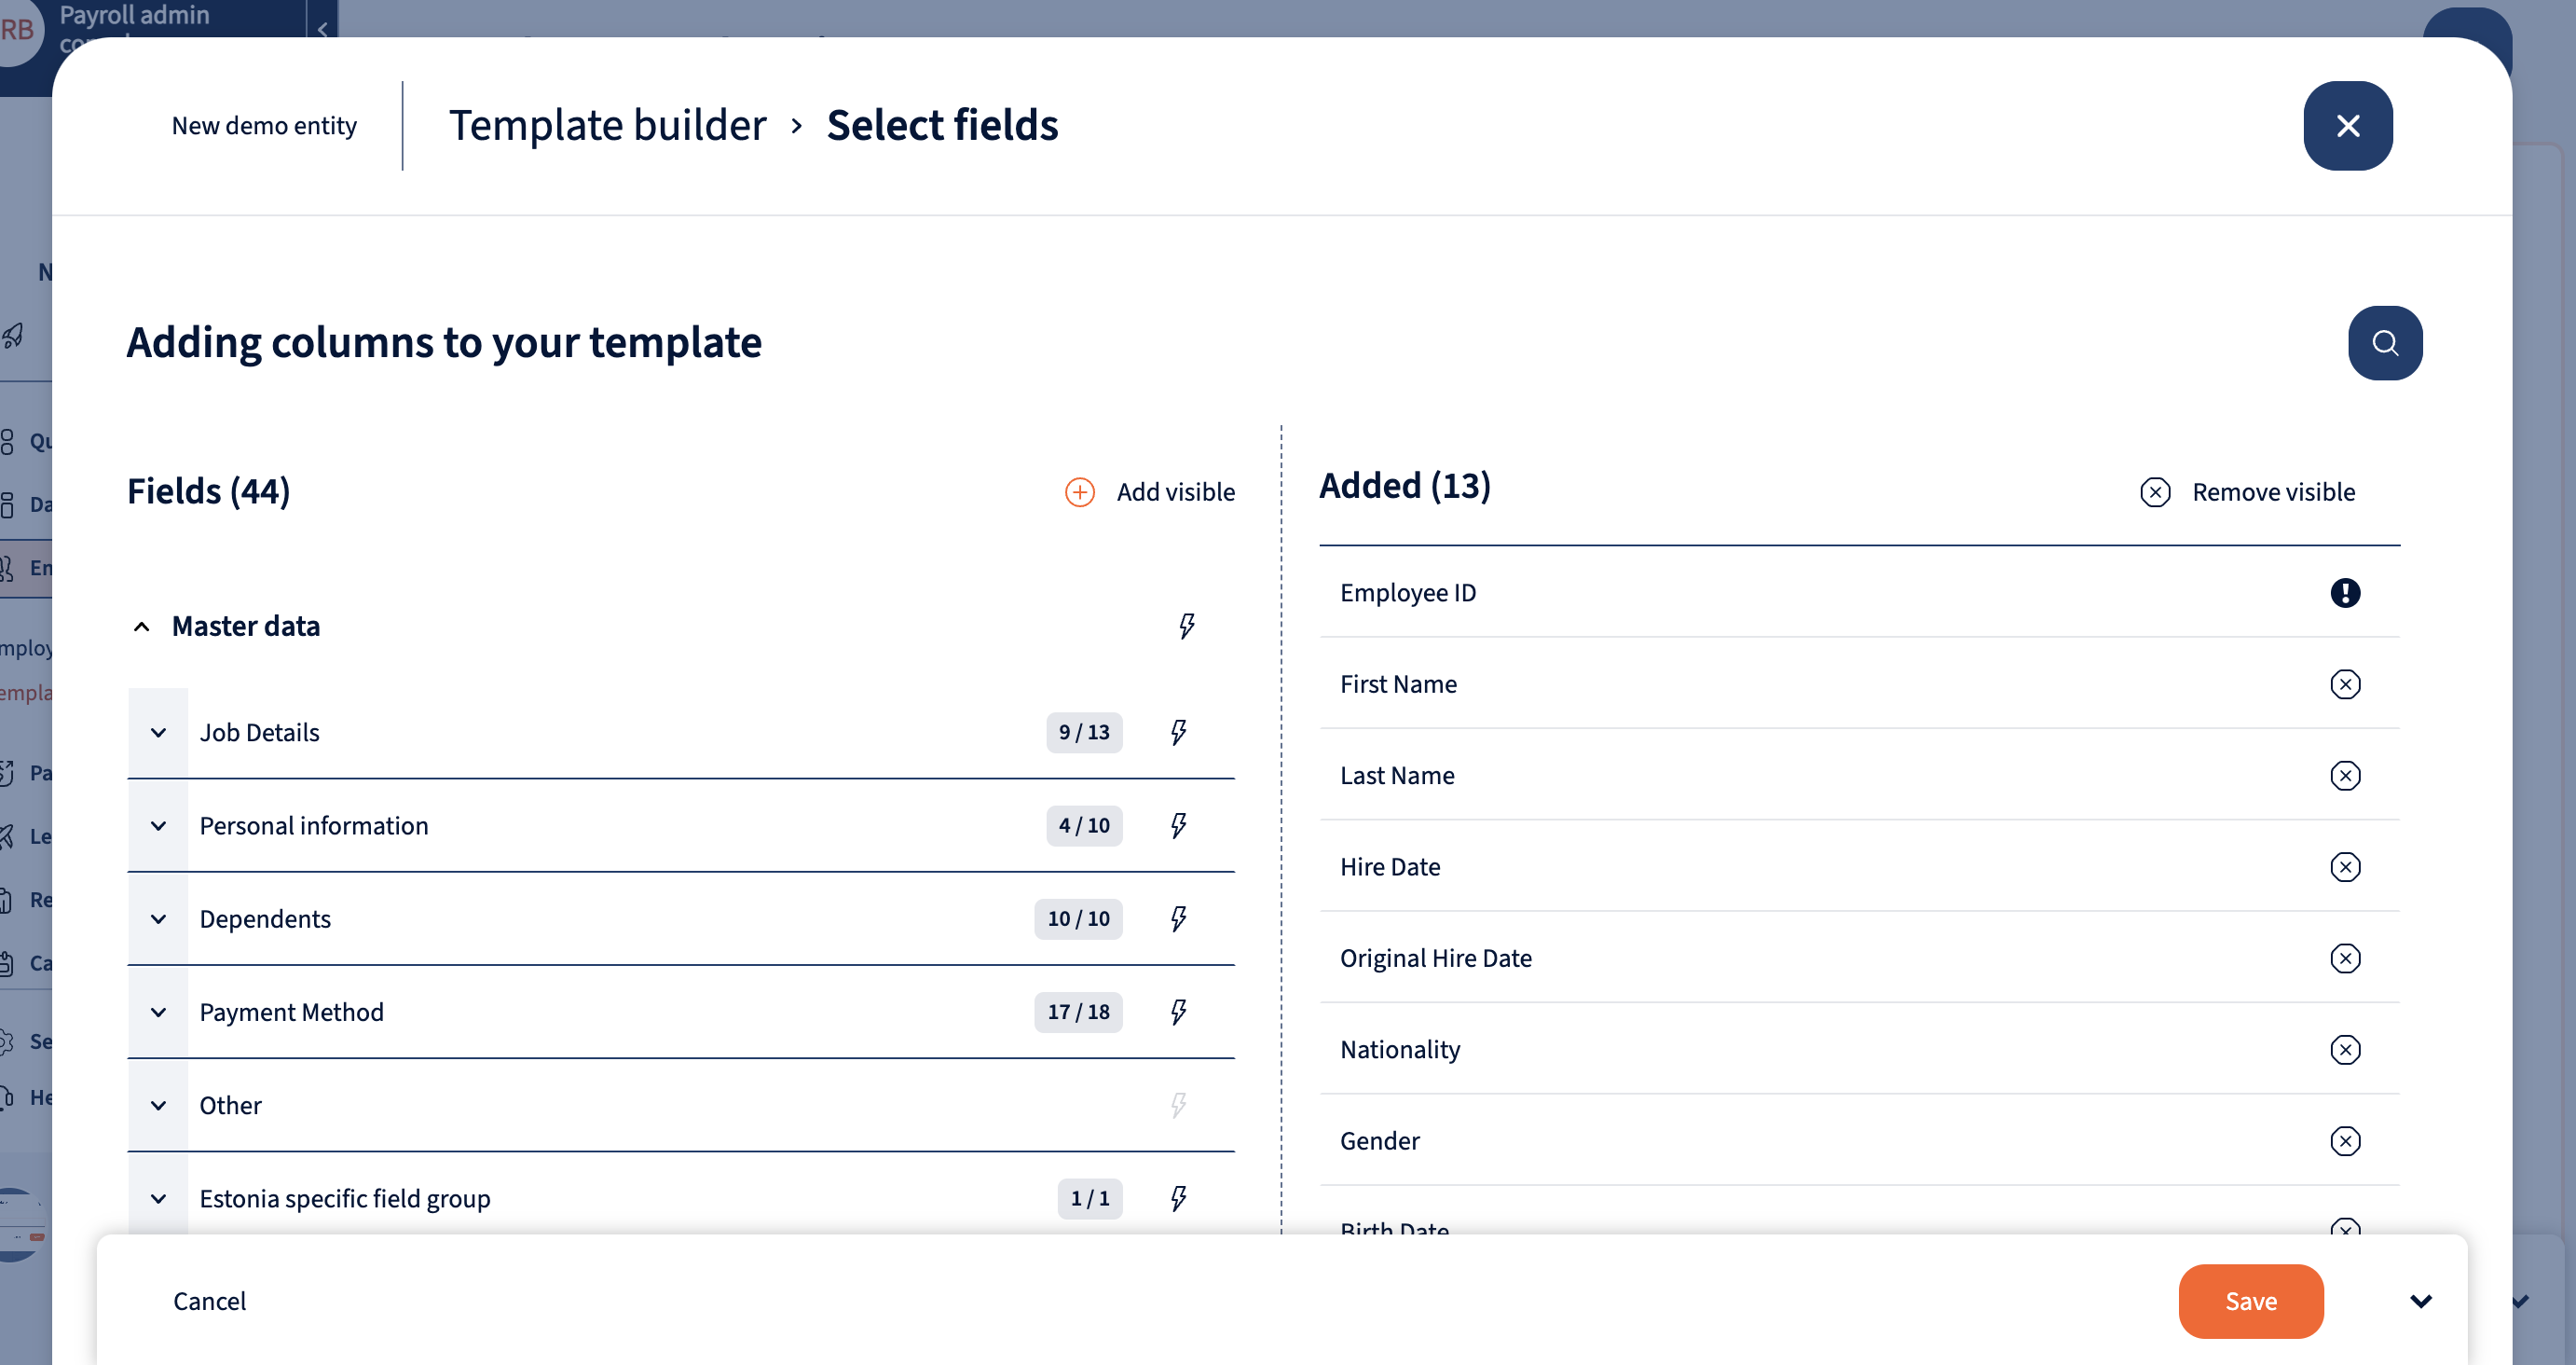Click the Add visible plus icon
This screenshot has height=1365, width=2576.
click(1079, 491)
